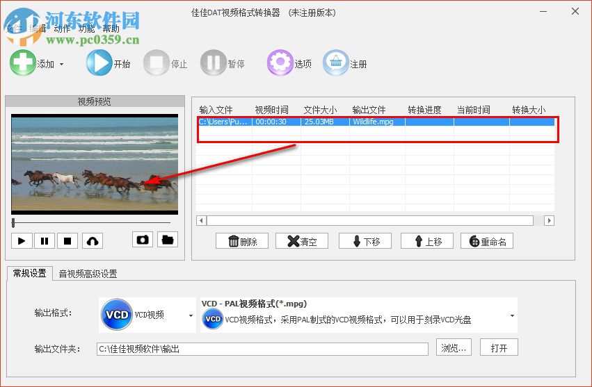
Task: Play the preview video
Action: [22, 240]
